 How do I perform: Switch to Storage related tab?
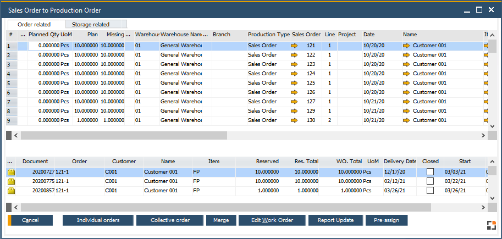tap(91, 24)
